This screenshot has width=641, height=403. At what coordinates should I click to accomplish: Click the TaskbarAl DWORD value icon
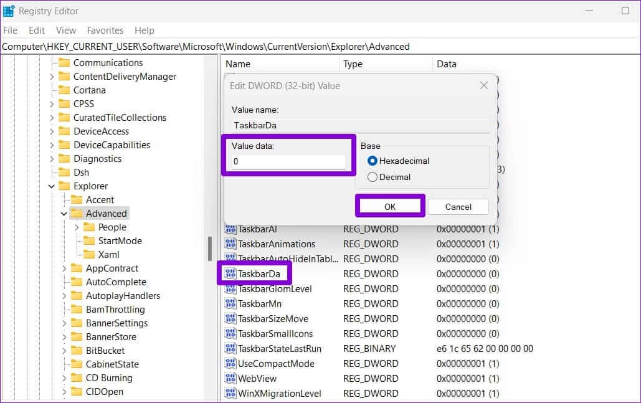(230, 229)
